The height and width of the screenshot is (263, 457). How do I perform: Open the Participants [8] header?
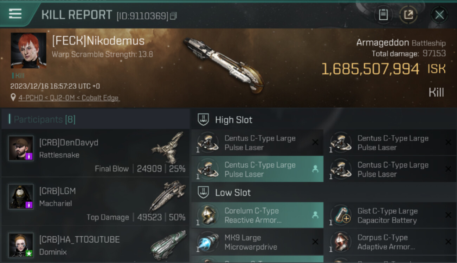pyautogui.click(x=44, y=120)
